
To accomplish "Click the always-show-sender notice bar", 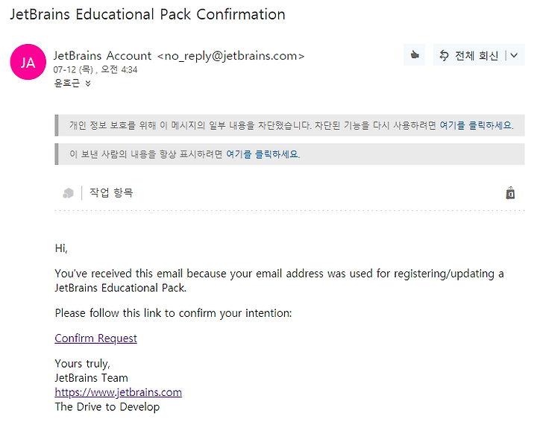I will click(x=289, y=154).
